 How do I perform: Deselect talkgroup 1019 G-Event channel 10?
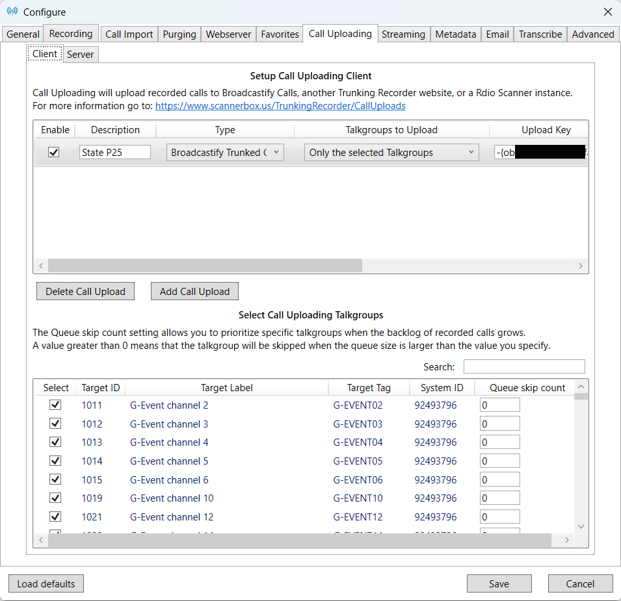click(55, 498)
